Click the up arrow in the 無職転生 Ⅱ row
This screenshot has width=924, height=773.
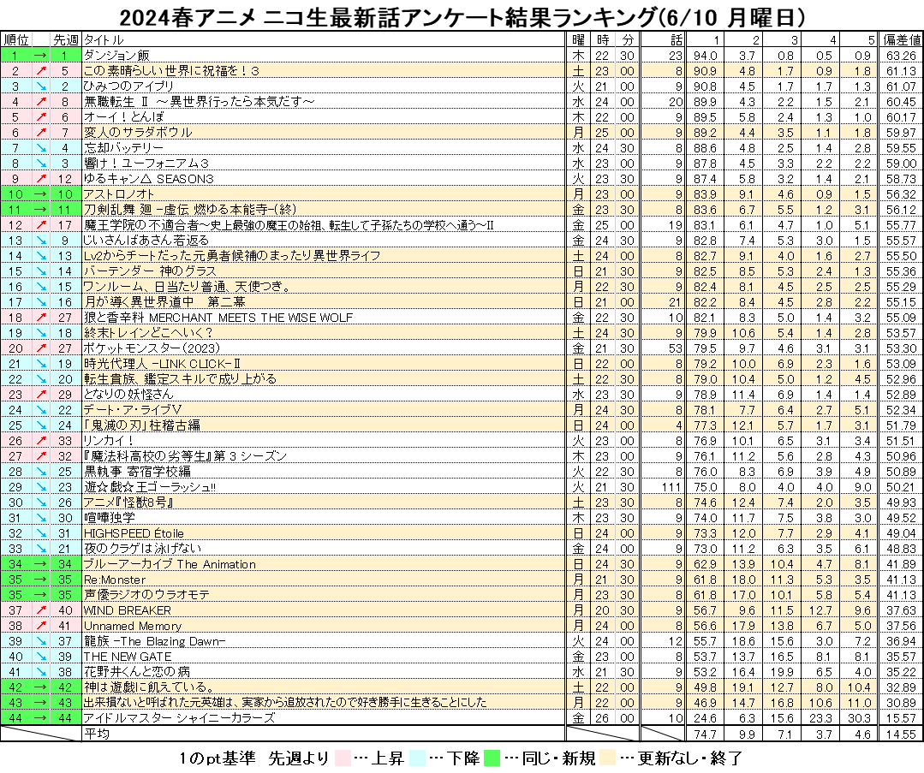click(x=40, y=101)
